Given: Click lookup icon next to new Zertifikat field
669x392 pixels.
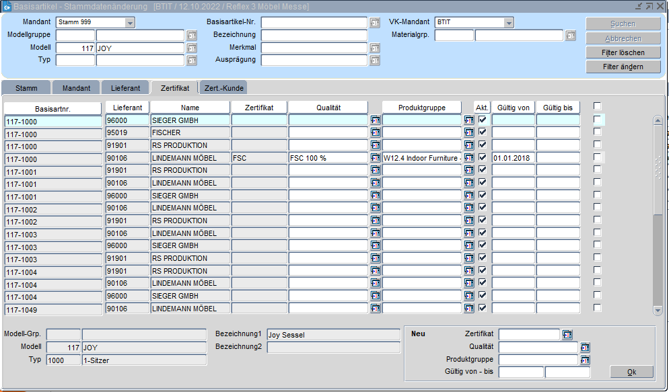Looking at the screenshot, I should pos(567,334).
